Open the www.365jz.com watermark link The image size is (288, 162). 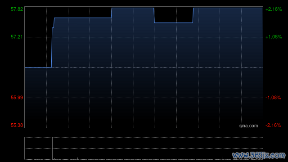pos(259,155)
